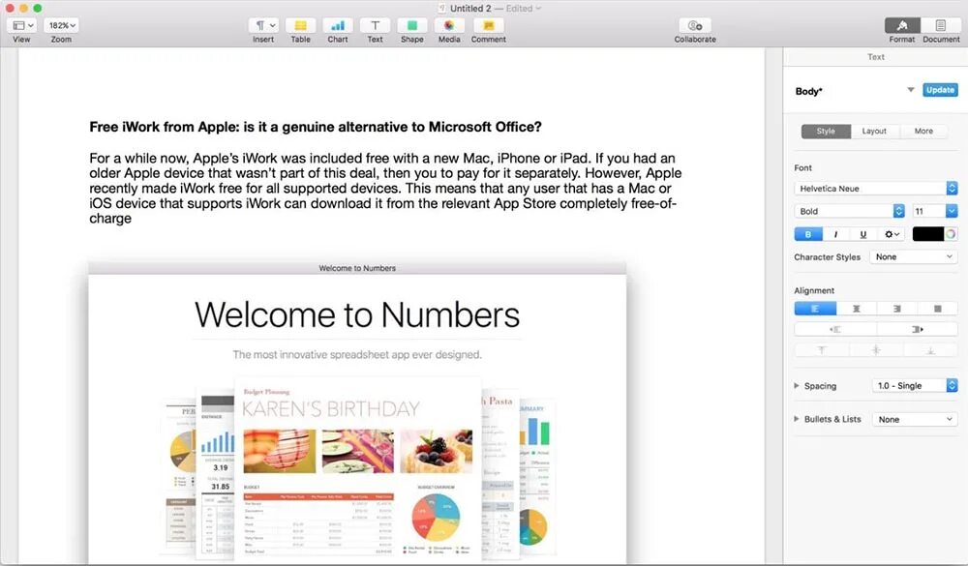
Task: Align text to bottom vertically
Action: (x=930, y=350)
